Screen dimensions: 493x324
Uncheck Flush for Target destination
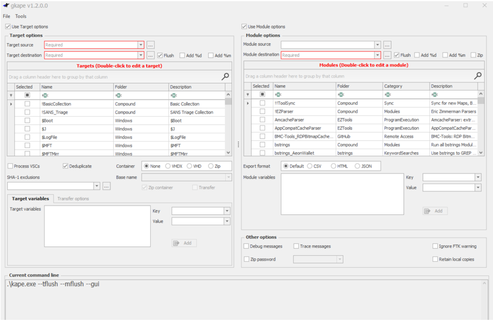160,55
